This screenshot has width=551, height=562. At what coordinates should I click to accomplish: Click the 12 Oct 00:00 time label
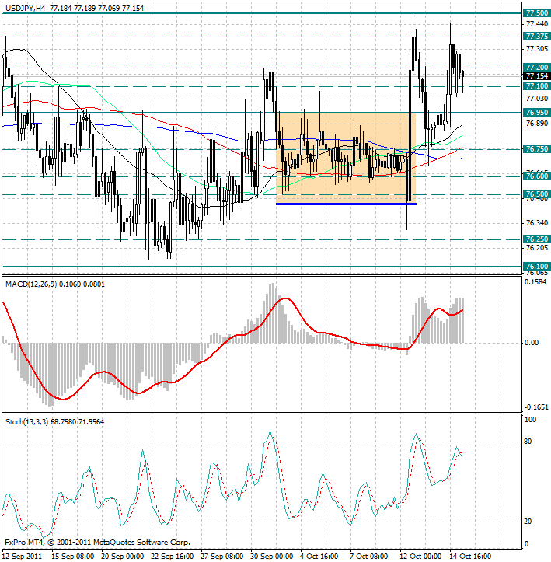click(x=421, y=556)
